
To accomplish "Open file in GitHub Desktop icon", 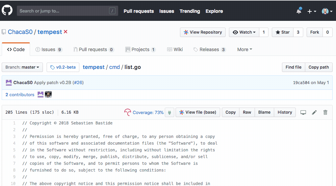I will tap(303, 112).
